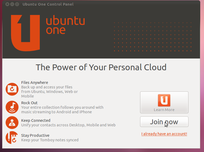
Task: Click the orange dotted pattern in the banner
Action: 153,37
